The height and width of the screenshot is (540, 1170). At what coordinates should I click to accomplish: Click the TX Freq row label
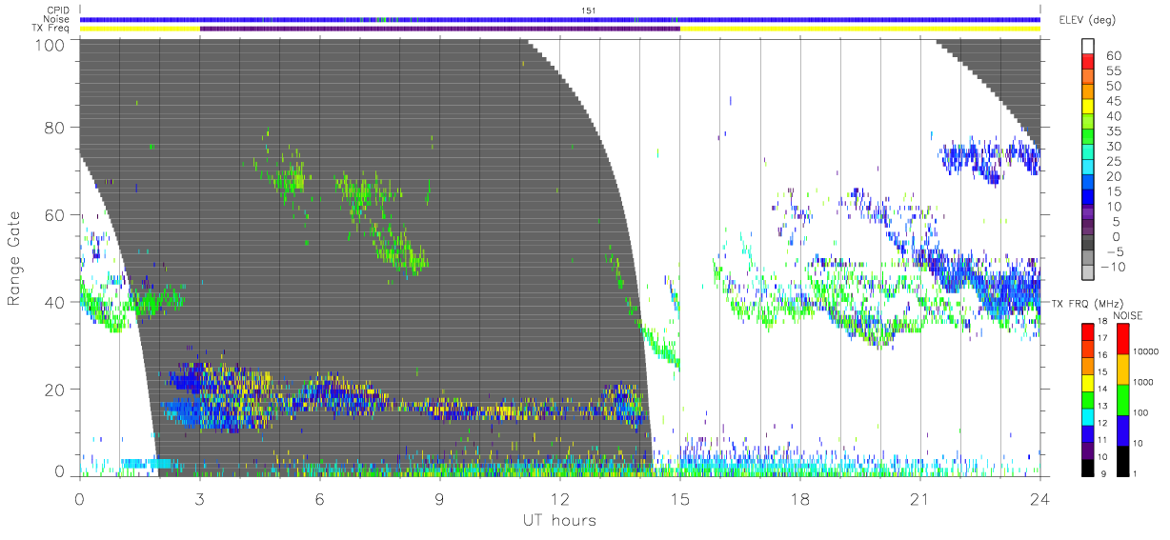51,29
